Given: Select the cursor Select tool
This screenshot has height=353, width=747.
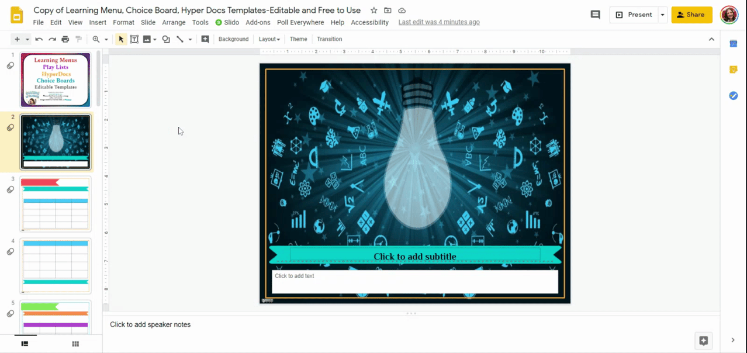Looking at the screenshot, I should 121,39.
